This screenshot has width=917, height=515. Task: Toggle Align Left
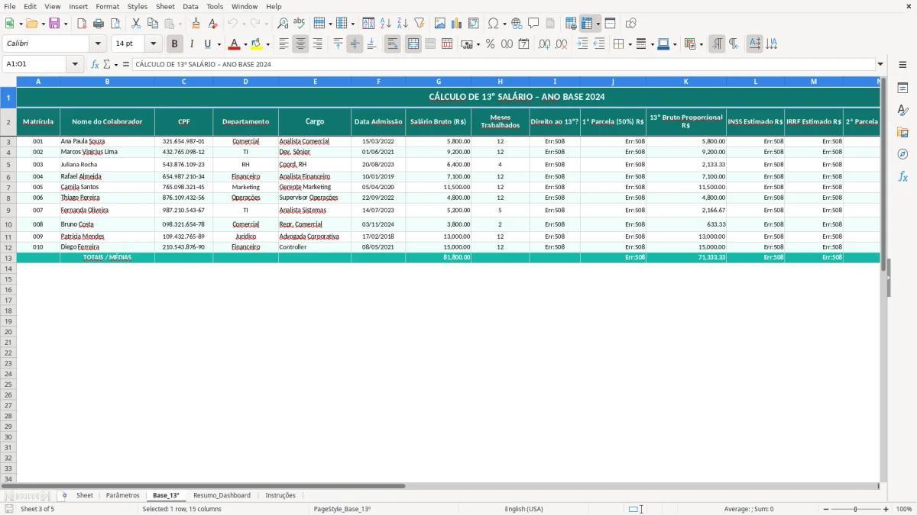(284, 44)
